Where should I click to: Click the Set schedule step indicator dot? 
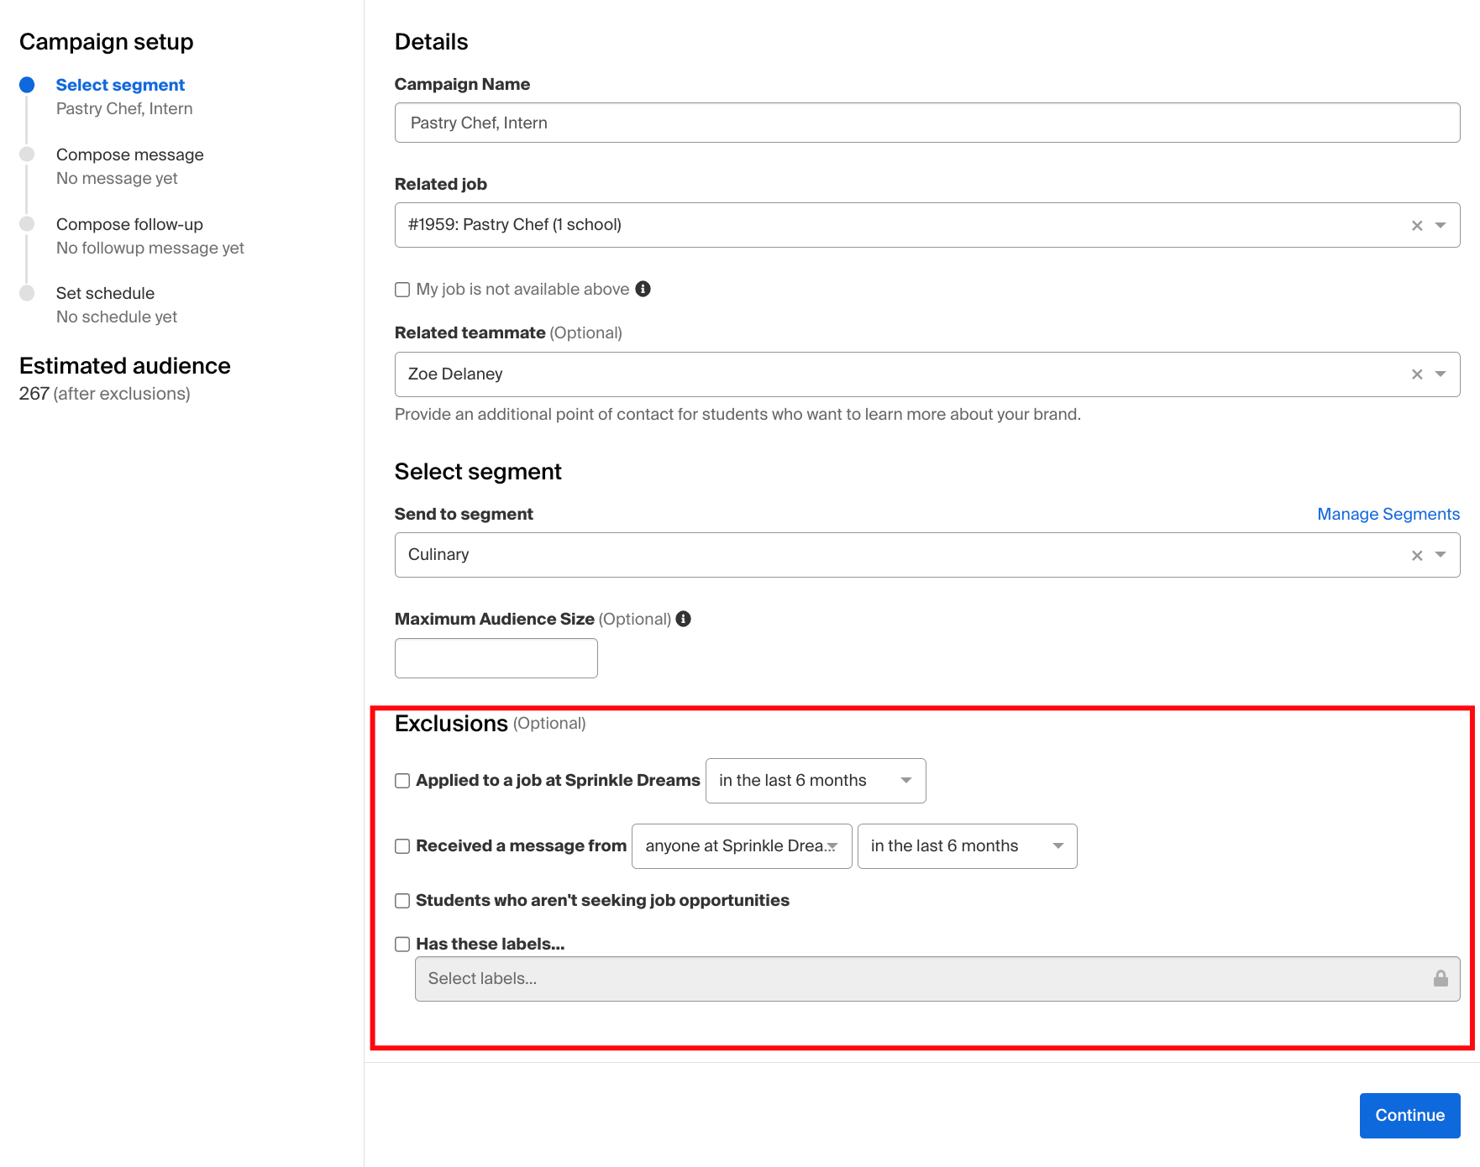[x=28, y=292]
